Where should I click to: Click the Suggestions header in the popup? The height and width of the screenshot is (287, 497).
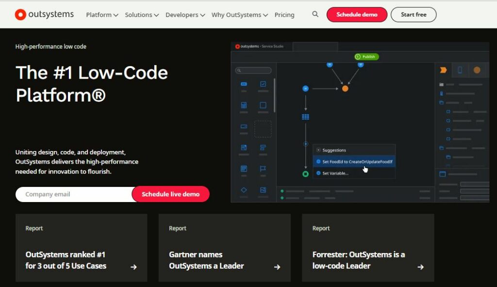click(x=354, y=151)
